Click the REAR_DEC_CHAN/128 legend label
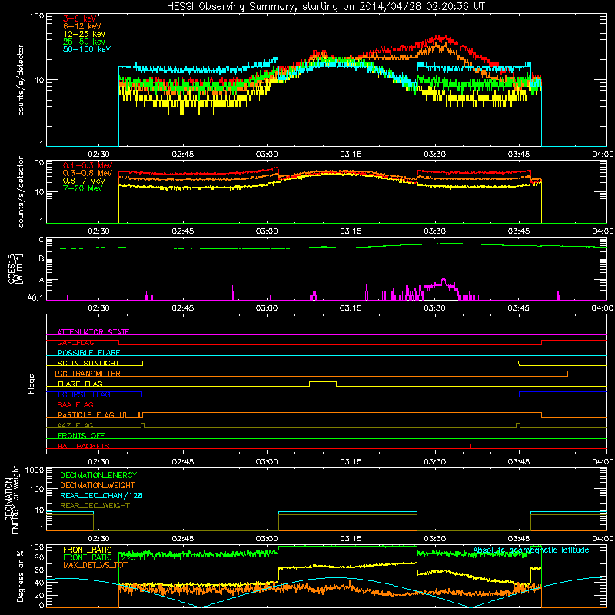615x615 pixels. [101, 495]
